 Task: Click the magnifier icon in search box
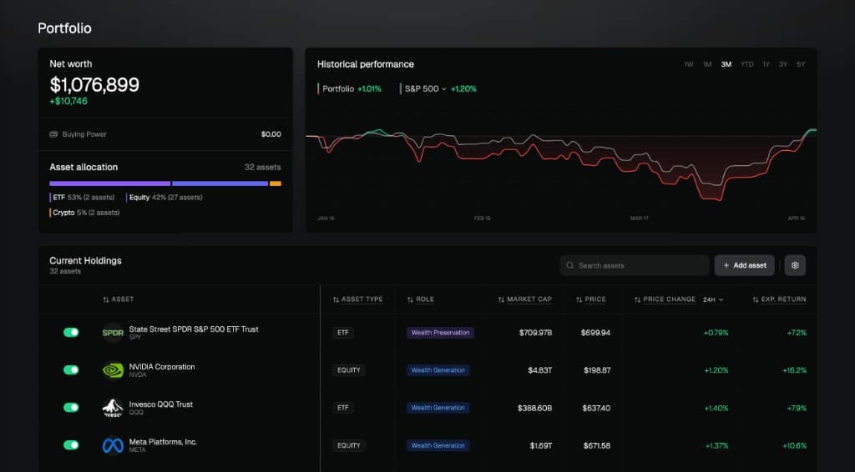tap(569, 265)
